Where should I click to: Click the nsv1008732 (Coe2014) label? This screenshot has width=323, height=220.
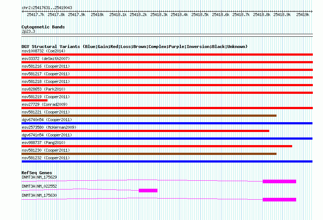point(44,51)
